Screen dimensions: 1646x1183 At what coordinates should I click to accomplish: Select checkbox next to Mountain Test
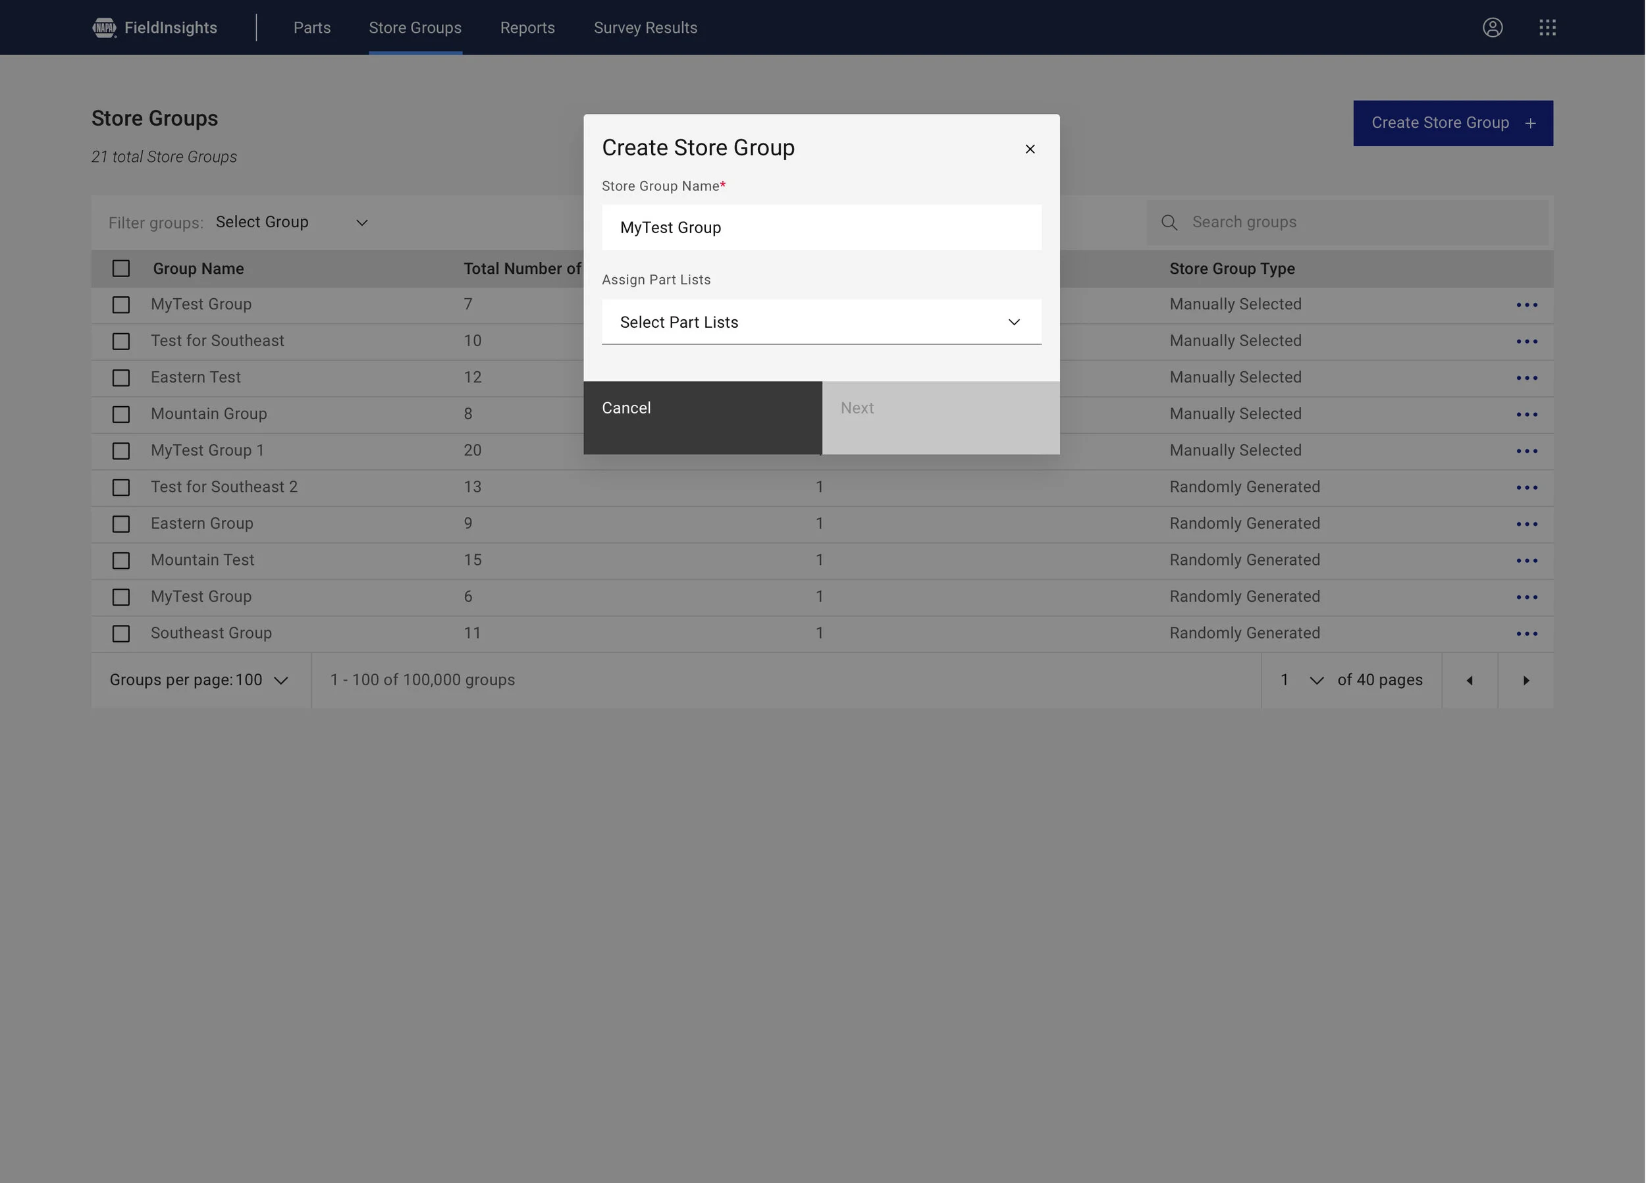click(x=121, y=560)
